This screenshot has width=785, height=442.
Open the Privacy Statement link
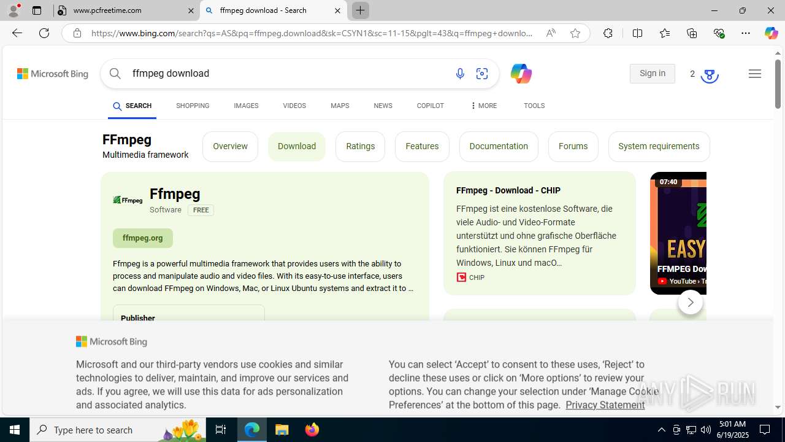pos(605,405)
